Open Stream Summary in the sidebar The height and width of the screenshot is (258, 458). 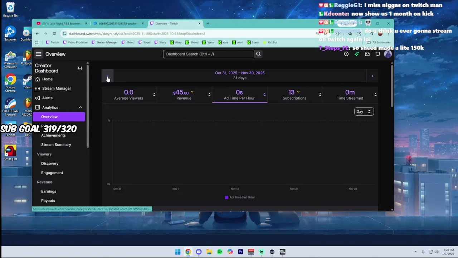click(56, 145)
